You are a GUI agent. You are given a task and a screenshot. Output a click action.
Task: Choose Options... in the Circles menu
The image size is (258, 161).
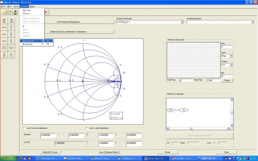32,10
